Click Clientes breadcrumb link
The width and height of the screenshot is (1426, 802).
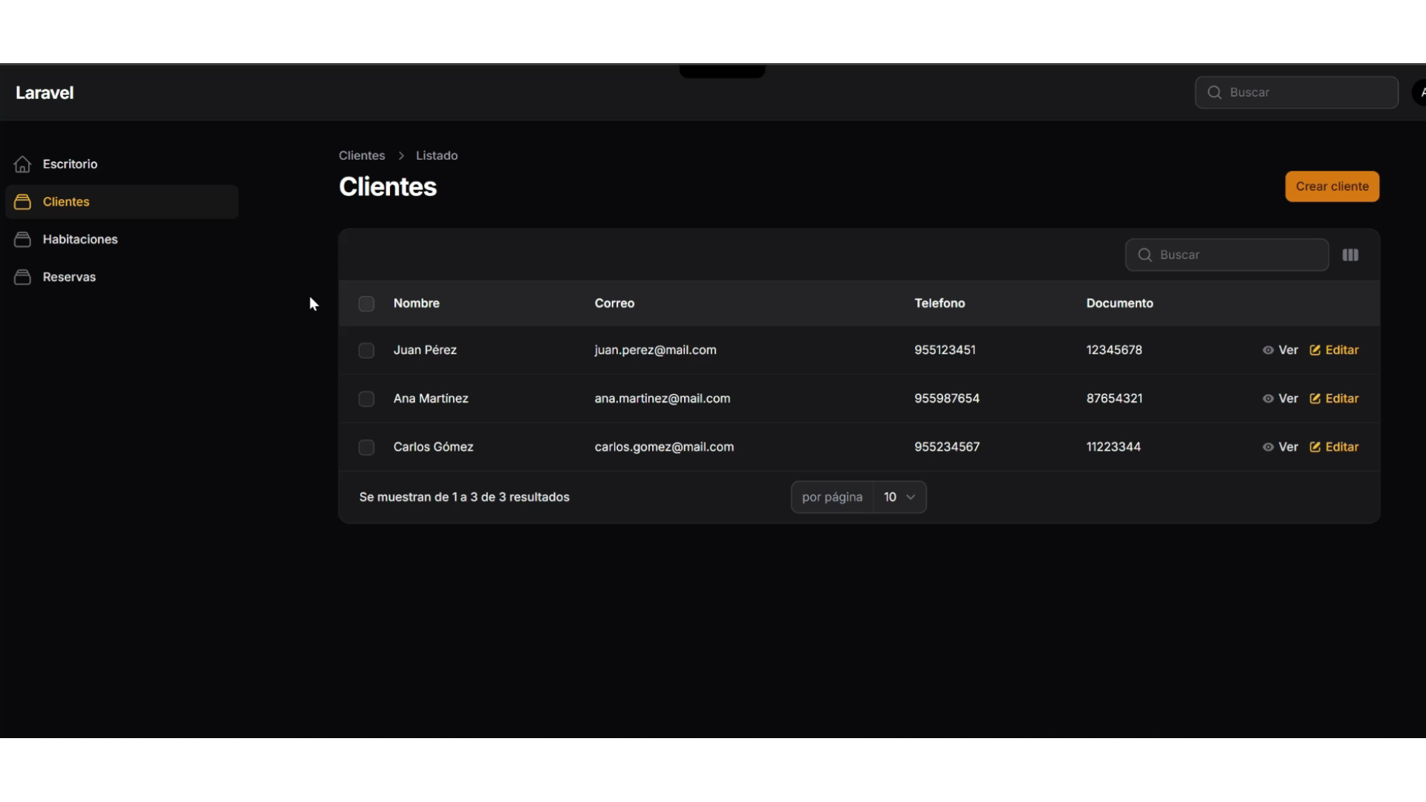(362, 155)
